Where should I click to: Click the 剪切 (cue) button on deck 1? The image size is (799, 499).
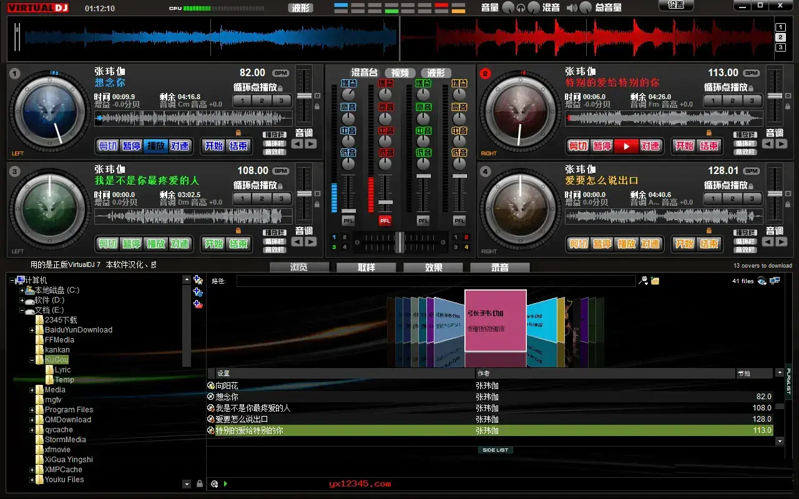(107, 146)
